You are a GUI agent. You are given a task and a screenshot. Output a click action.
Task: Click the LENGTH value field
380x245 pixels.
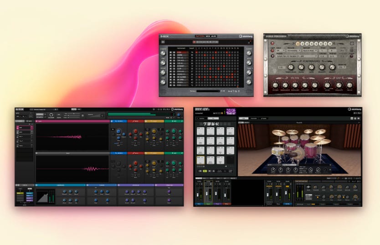(332, 50)
